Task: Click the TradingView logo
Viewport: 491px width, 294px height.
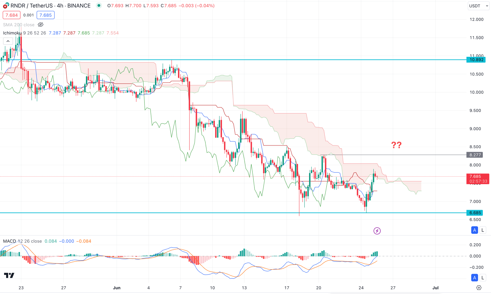Action: [x=9, y=275]
